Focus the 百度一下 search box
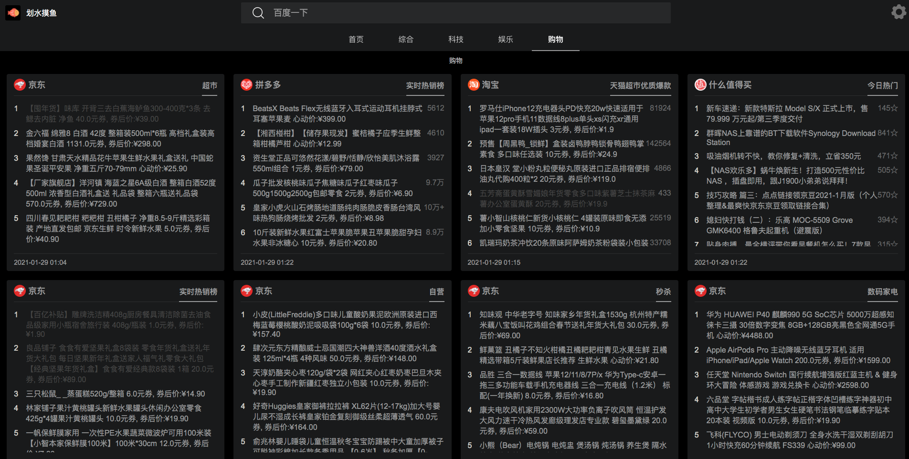 [x=456, y=13]
